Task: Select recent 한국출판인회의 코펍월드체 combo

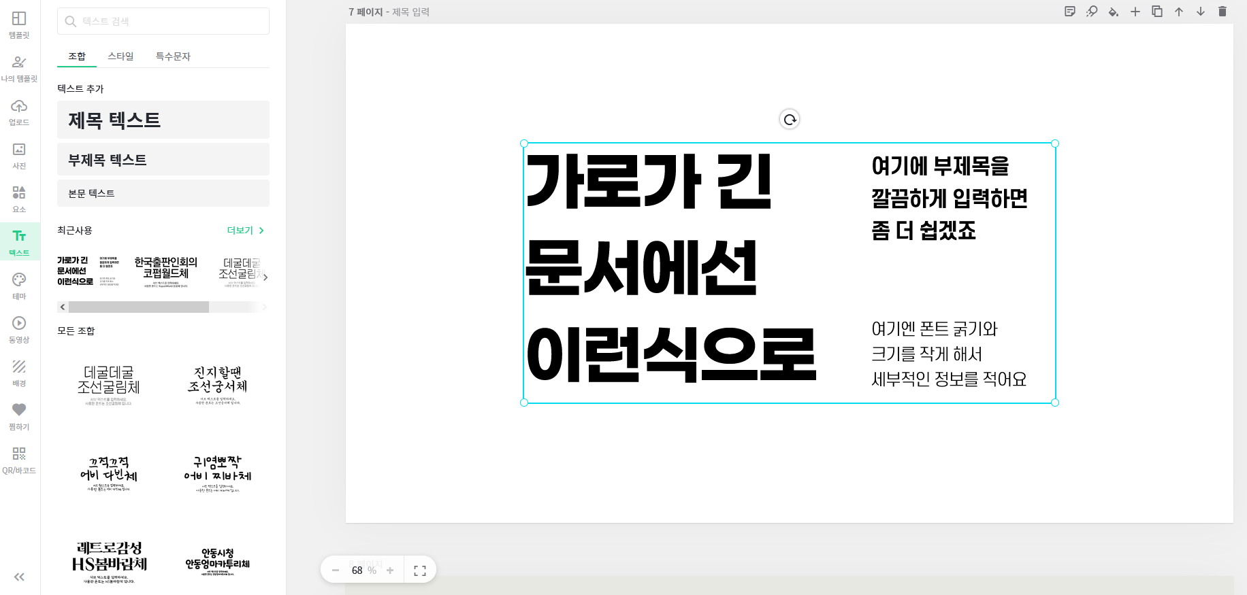Action: [x=166, y=271]
